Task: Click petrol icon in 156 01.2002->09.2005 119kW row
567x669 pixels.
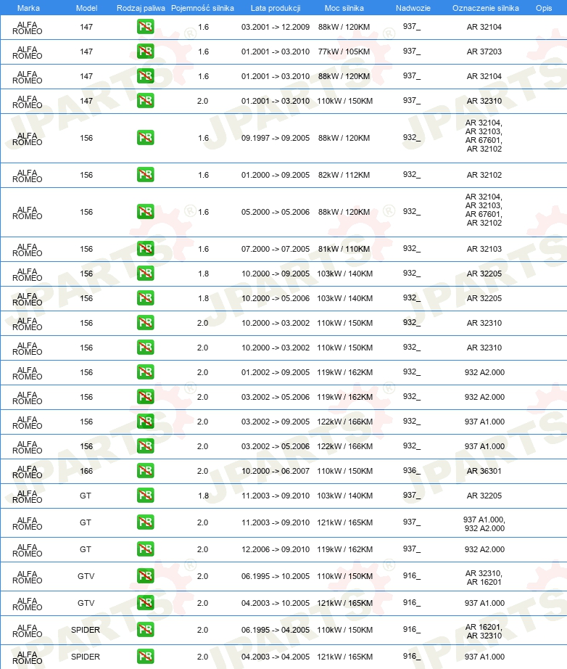Action: (x=145, y=372)
